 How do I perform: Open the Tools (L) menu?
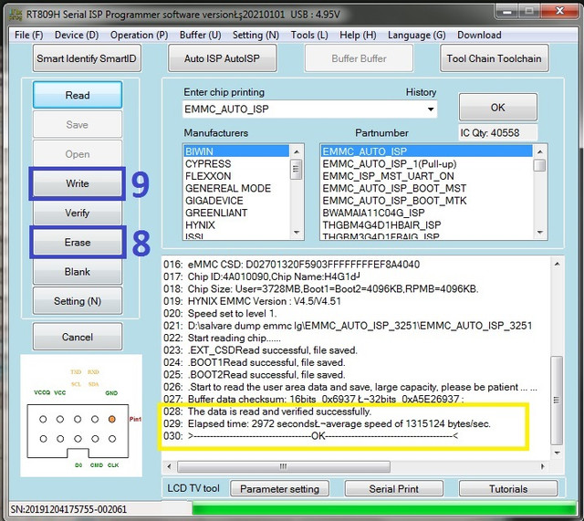click(x=309, y=35)
